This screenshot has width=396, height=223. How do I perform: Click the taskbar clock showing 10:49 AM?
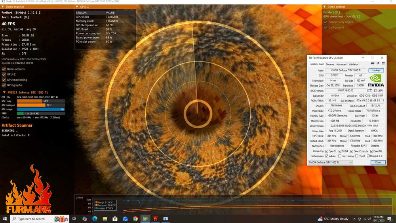378,219
